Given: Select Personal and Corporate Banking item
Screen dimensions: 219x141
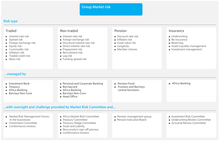Looking at the screenshot, I should [83, 83].
